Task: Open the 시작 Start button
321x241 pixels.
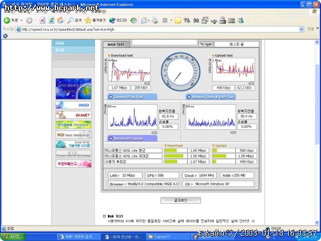Action: pos(12,237)
